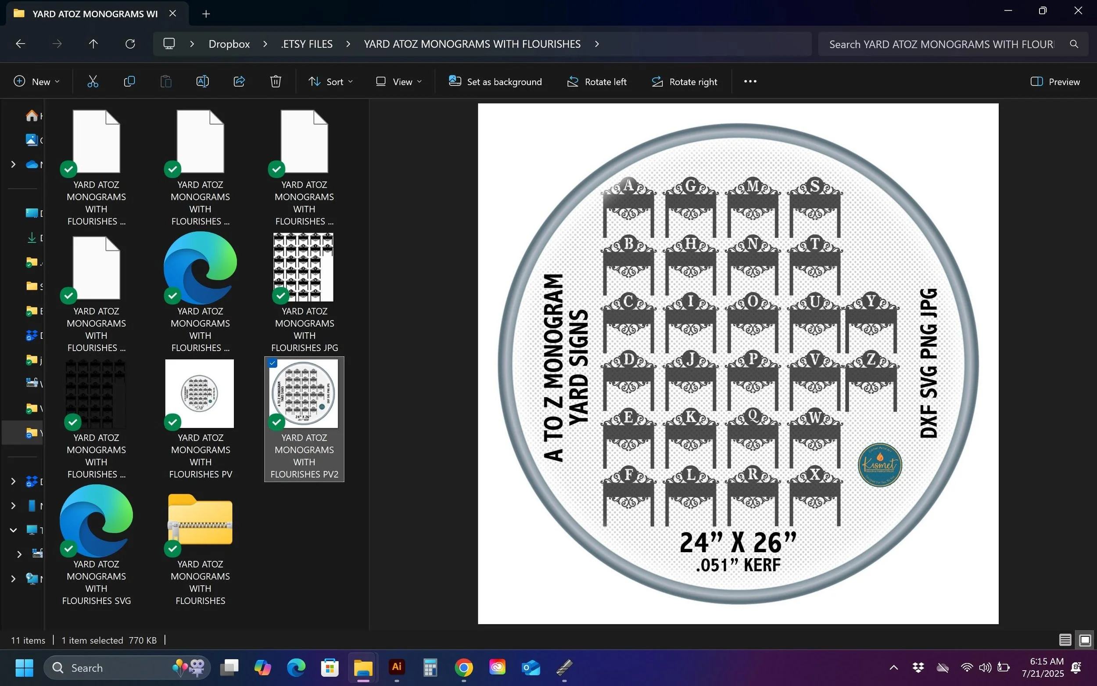Click the Cut scissors icon
Viewport: 1097px width, 686px height.
coord(93,82)
